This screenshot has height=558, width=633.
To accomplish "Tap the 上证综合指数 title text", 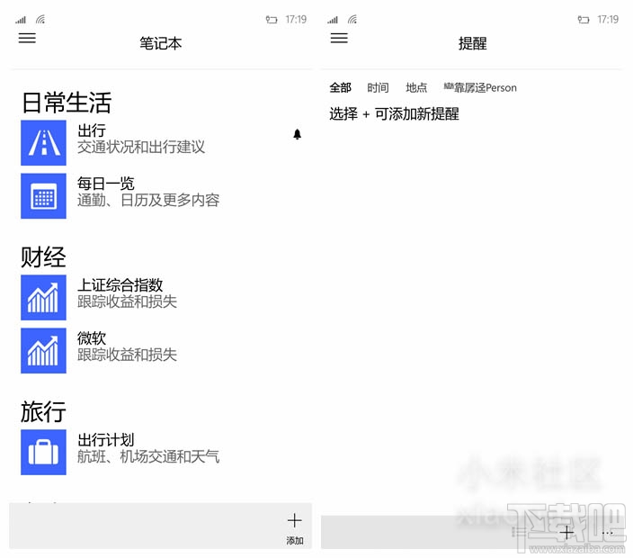I will click(120, 285).
